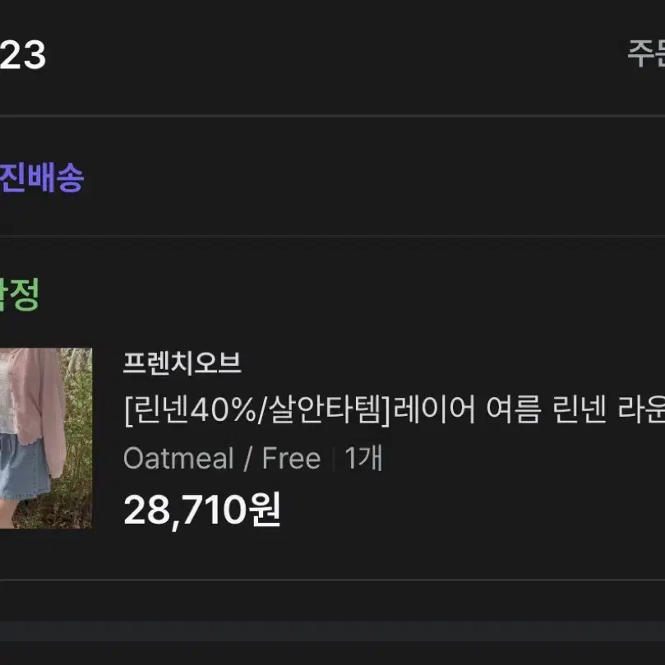
Task: Click the Free size option text
Action: (291, 459)
